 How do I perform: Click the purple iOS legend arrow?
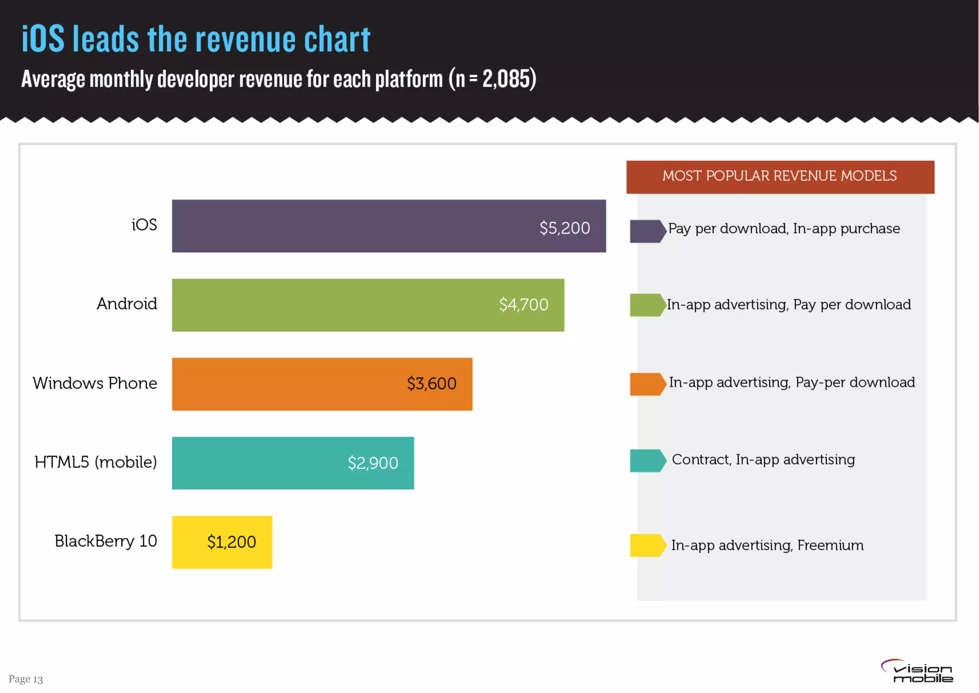click(647, 231)
